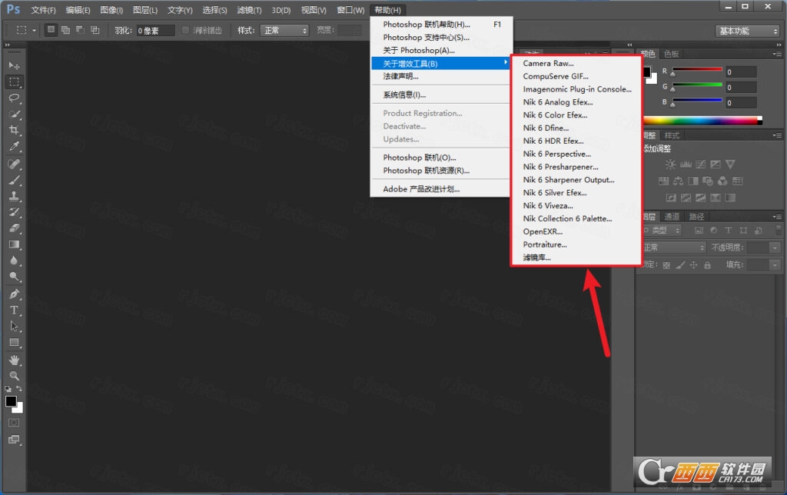Screen dimensions: 787x495
Task: Choose Add to Selection mode
Action: click(65, 30)
